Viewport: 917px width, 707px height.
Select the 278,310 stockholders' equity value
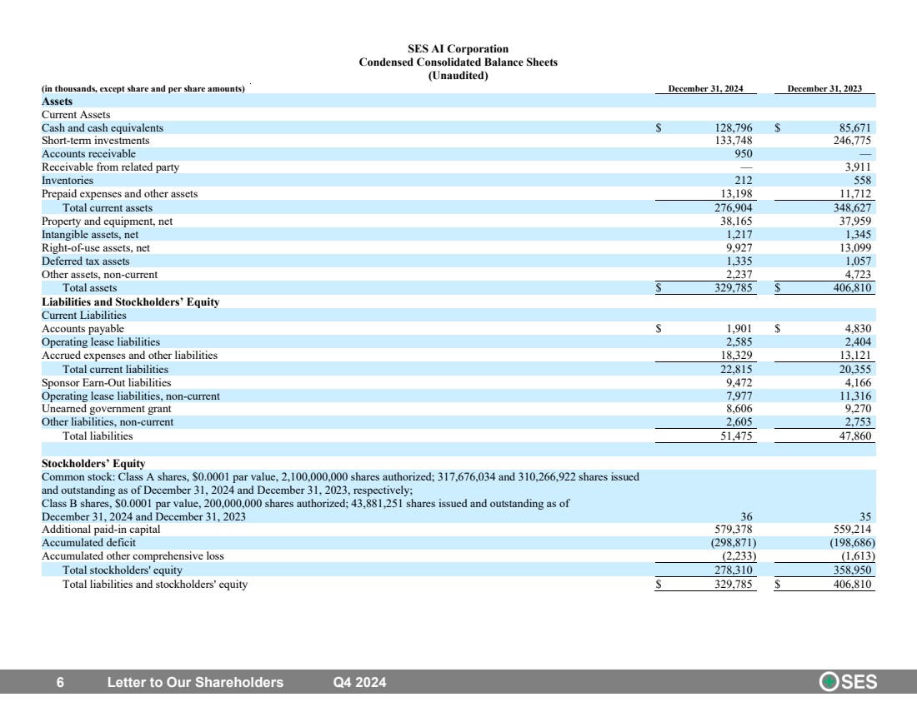pyautogui.click(x=734, y=571)
